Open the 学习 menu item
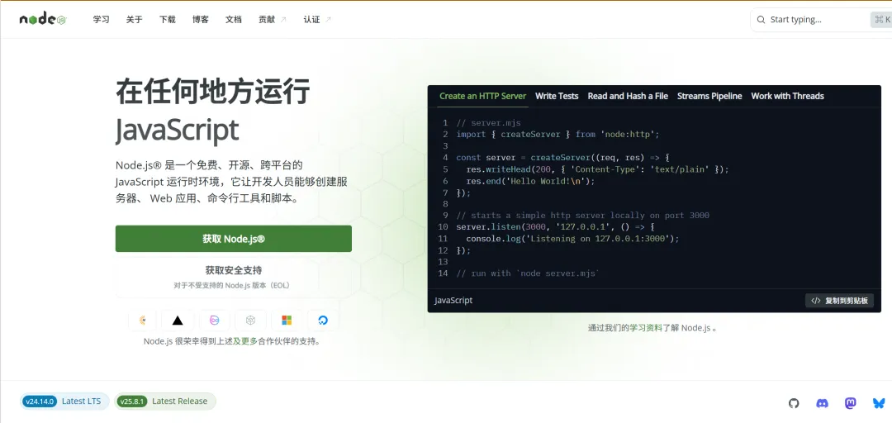Image resolution: width=892 pixels, height=423 pixels. (102, 19)
